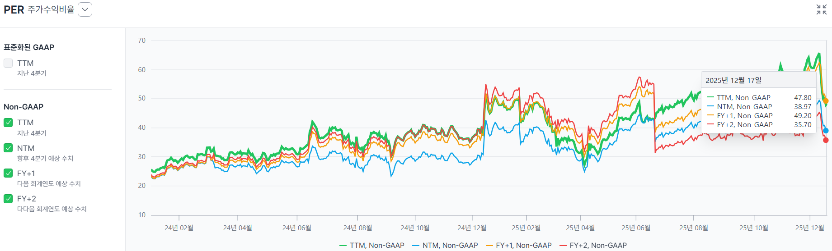
Task: Open the PER metric dropdown
Action: [85, 9]
